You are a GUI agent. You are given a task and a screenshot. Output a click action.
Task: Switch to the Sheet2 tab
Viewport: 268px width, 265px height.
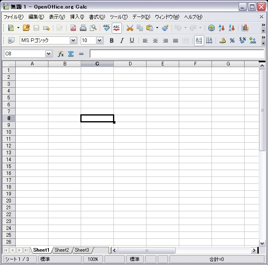click(62, 250)
